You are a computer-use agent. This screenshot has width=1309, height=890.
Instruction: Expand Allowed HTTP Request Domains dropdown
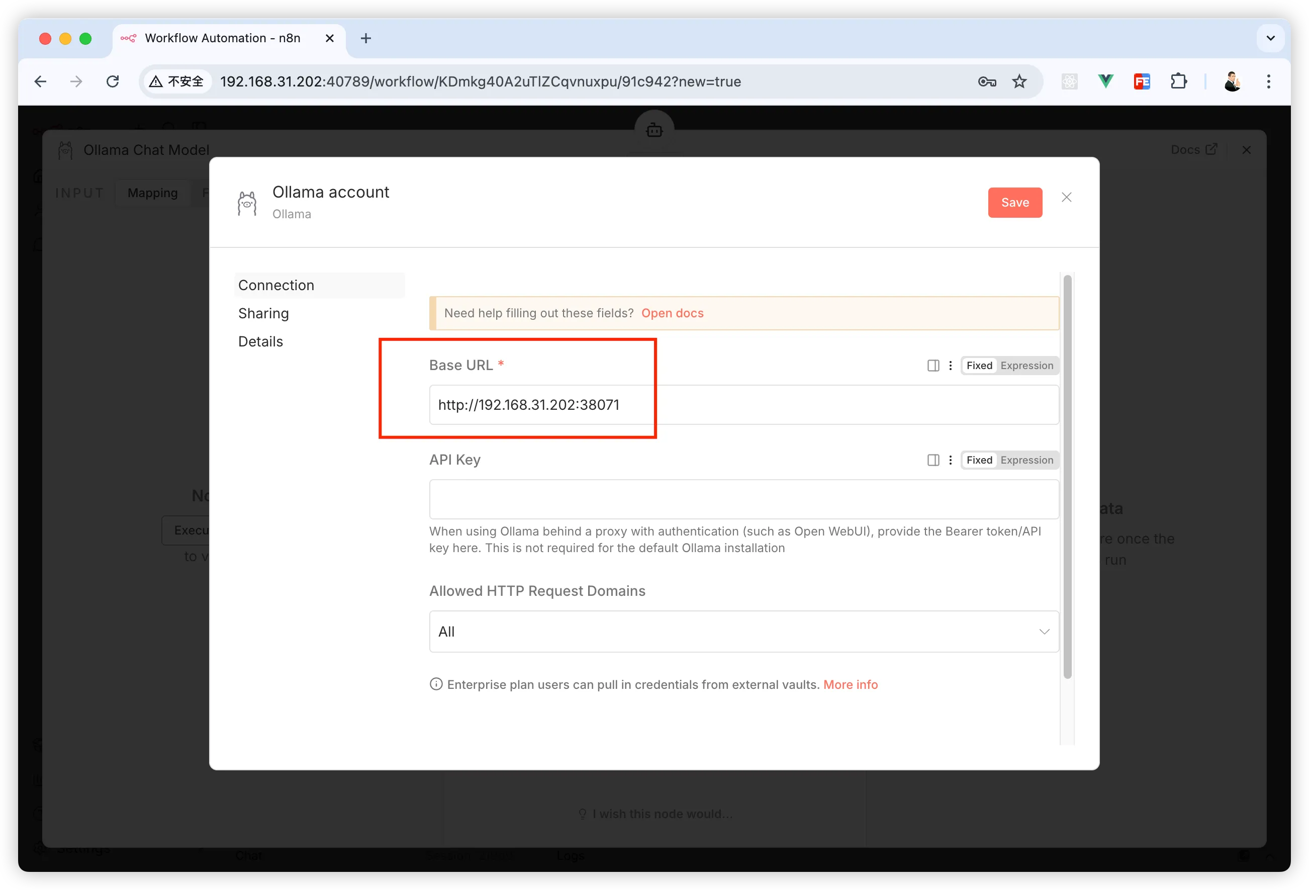(743, 632)
